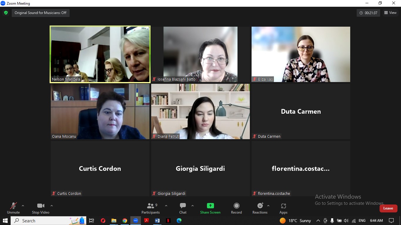Open Zoom Apps
Viewport: 401px width, 225px height.
[283, 208]
